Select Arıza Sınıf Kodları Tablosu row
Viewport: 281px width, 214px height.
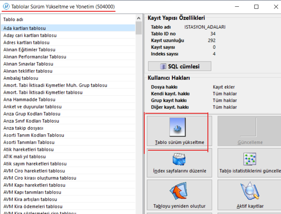[x=68, y=121]
